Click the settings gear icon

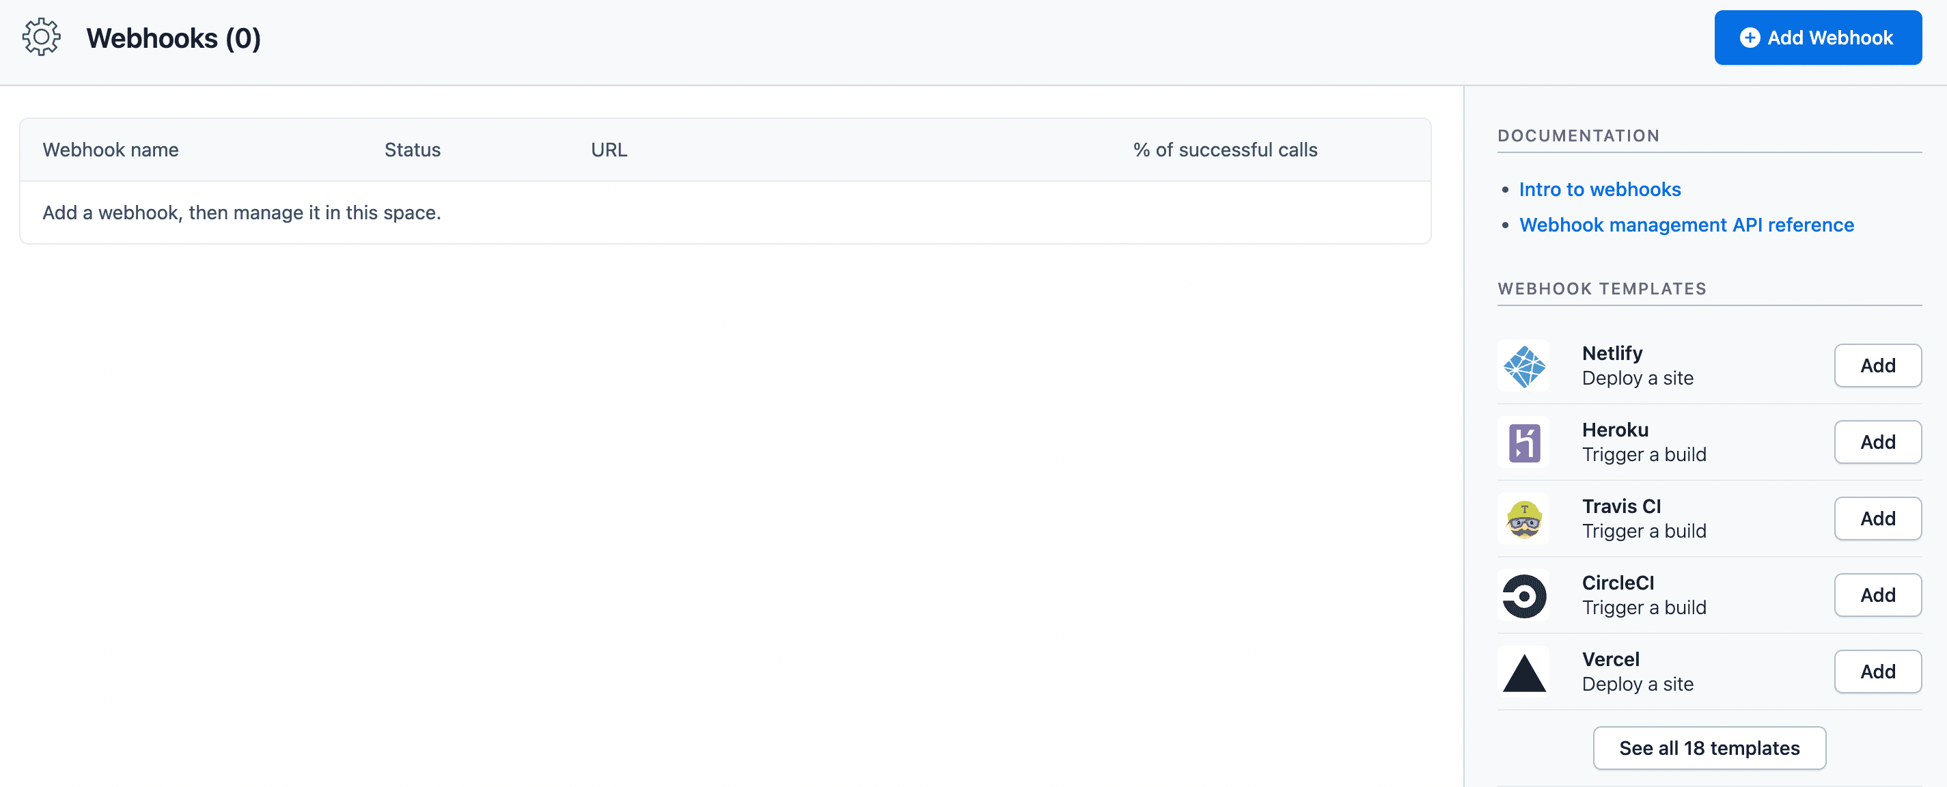coord(40,38)
